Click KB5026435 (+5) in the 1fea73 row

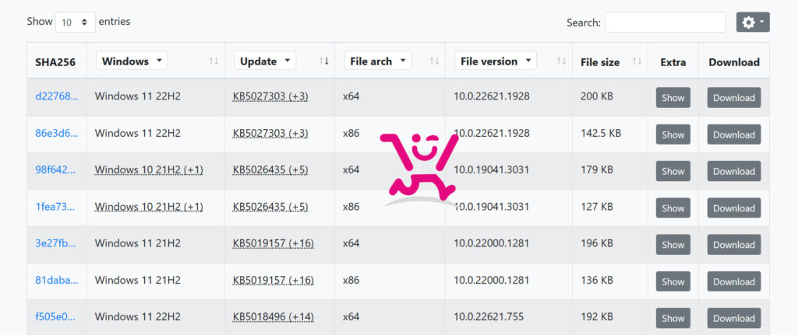[270, 207]
